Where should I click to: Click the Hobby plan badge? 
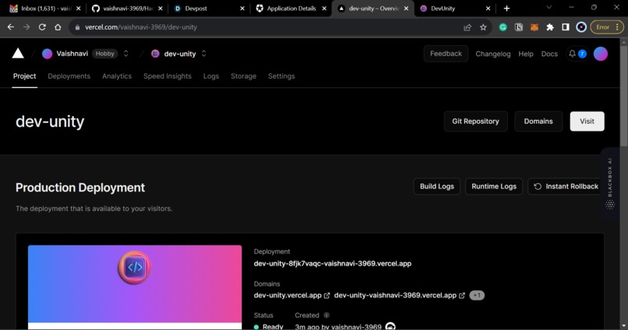[105, 54]
